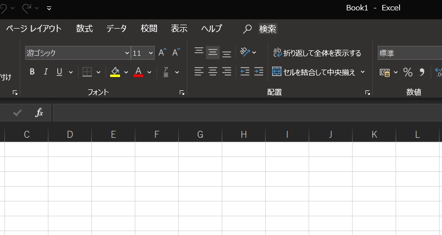Toggle italic formatting
Viewport: 442px width, 235px height.
pyautogui.click(x=45, y=72)
